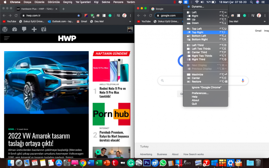Bookmark hwp.com.tr with the star icon
269x168 pixels.
[x=79, y=15]
